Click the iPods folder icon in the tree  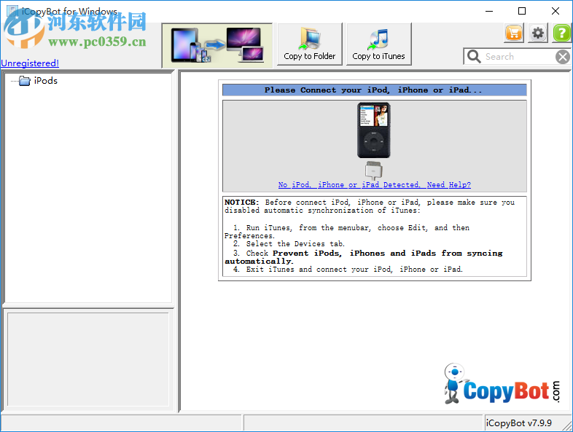(x=25, y=81)
